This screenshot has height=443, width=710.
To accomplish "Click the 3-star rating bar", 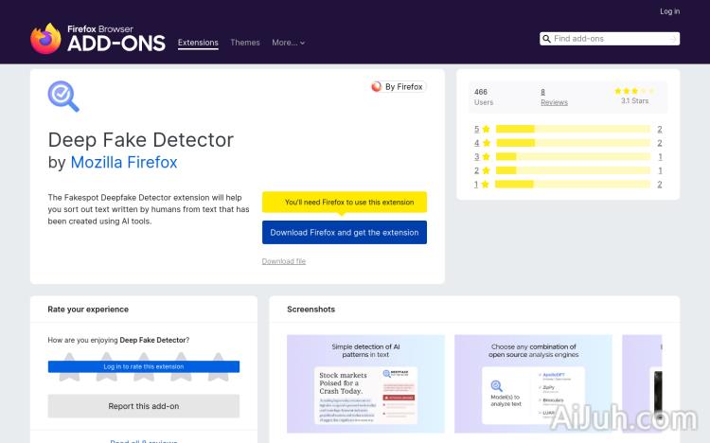I will (x=573, y=157).
